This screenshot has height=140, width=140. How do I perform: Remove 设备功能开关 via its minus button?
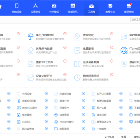tap(65, 75)
